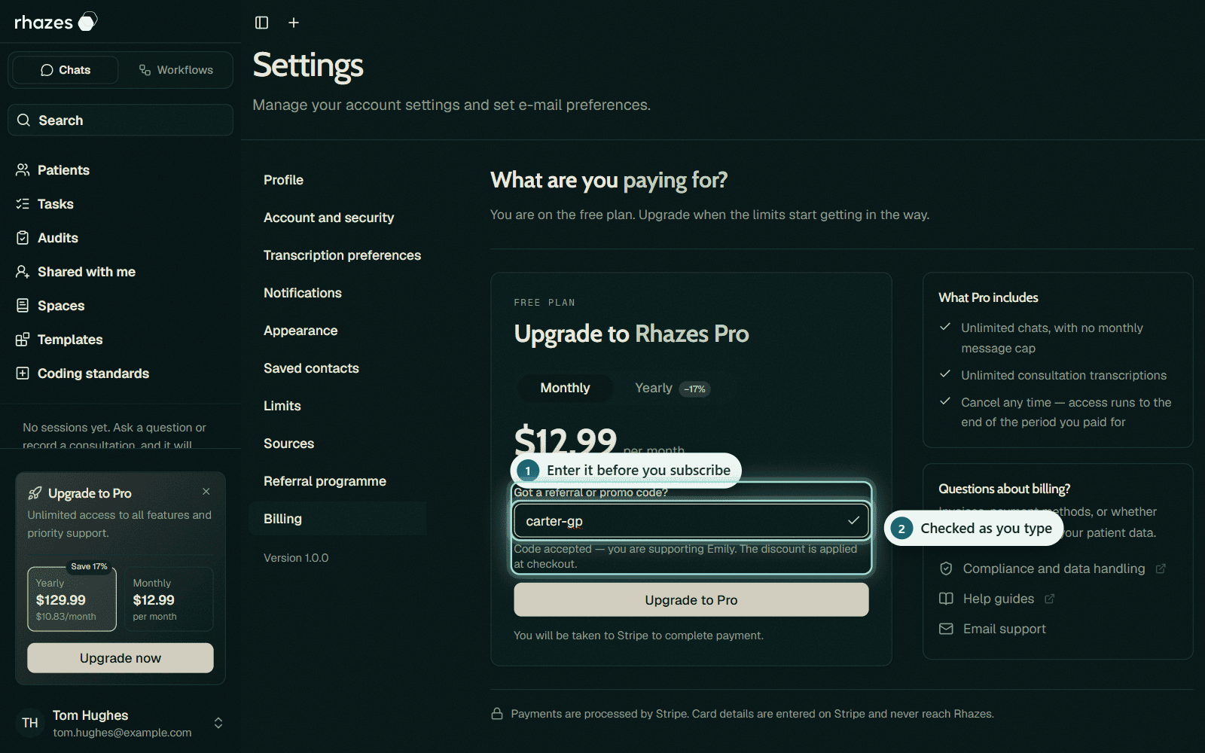Choose the Yearly $129.99 plan card
Image resolution: width=1205 pixels, height=753 pixels.
72,599
